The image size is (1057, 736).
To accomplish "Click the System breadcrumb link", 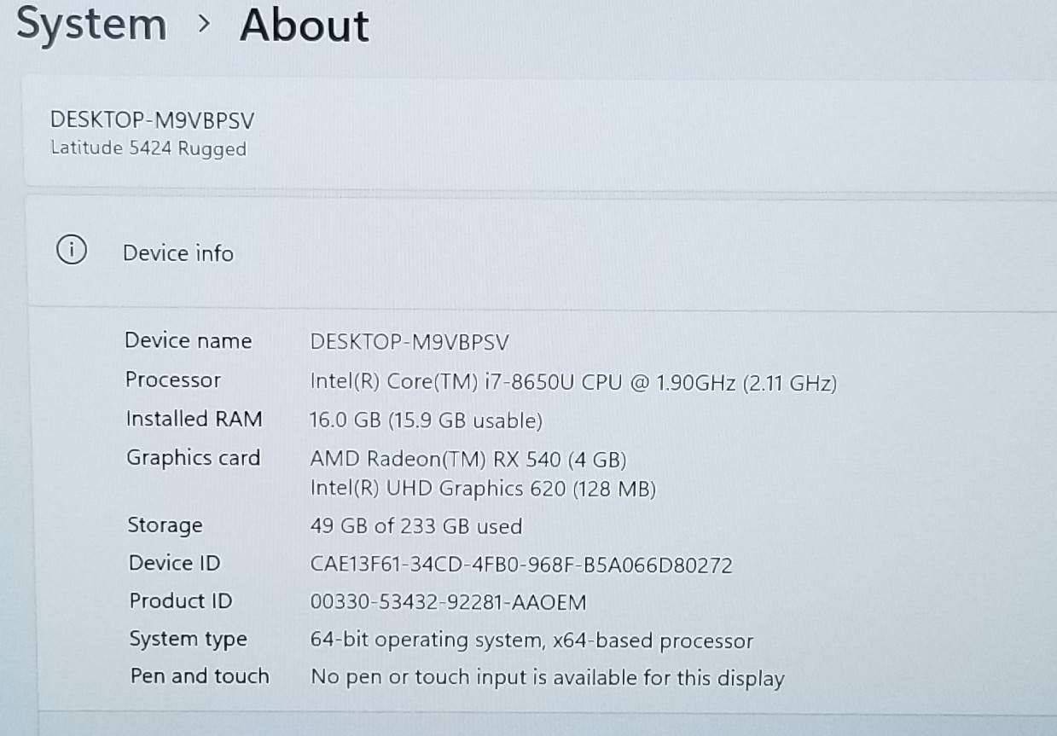I will [91, 24].
